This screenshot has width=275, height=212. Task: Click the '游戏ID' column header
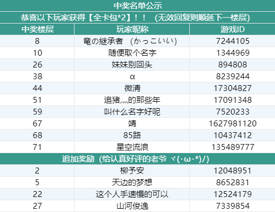pyautogui.click(x=232, y=29)
